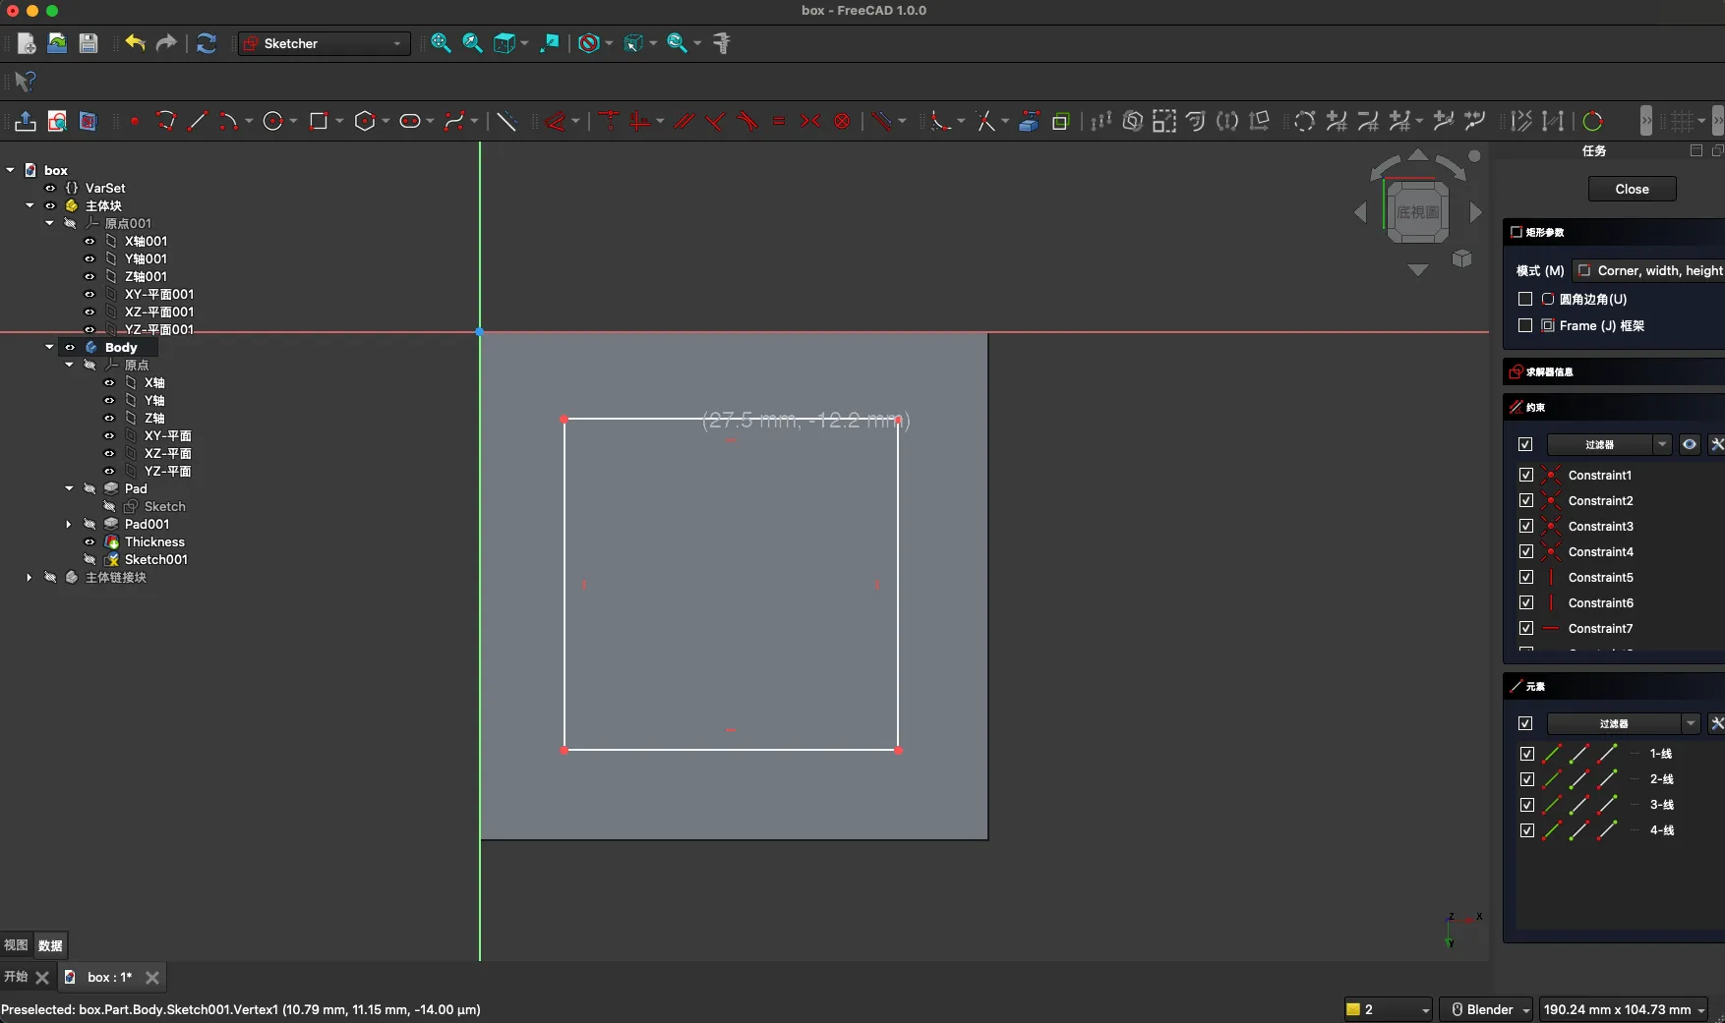Screen dimensions: 1725x1023
Task: Toggle visibility of the Thickness item
Action: pyautogui.click(x=89, y=541)
